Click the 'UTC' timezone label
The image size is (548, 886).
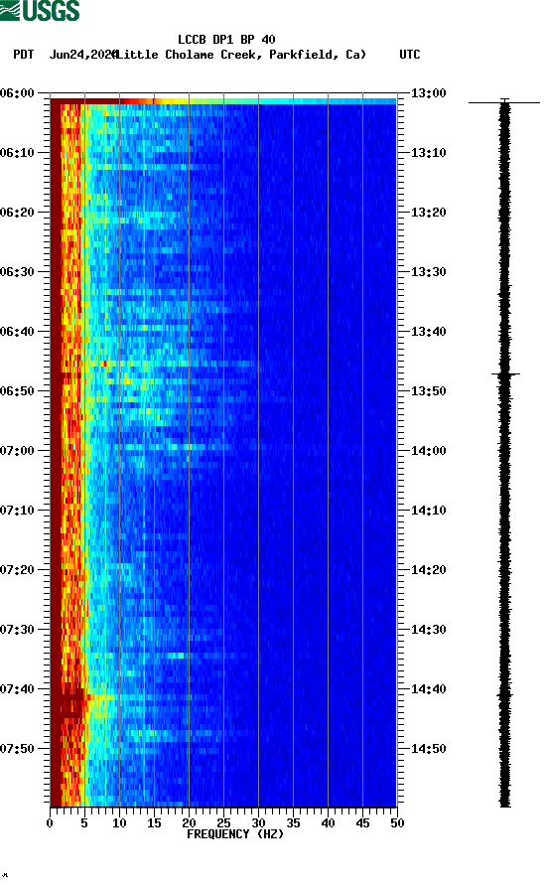[x=410, y=55]
